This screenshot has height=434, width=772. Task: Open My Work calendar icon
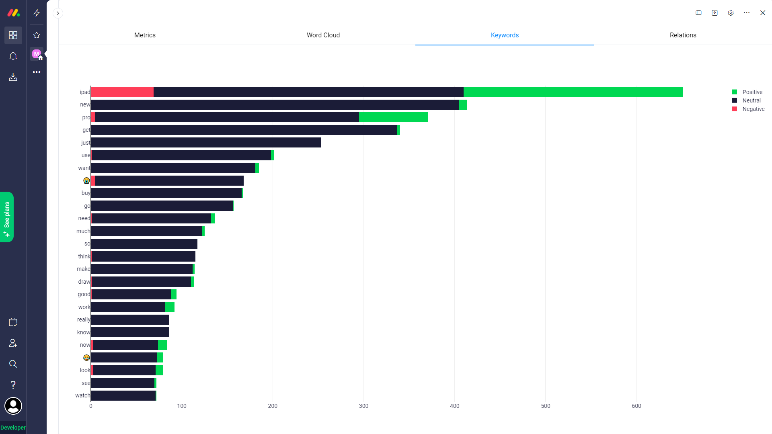(13, 322)
